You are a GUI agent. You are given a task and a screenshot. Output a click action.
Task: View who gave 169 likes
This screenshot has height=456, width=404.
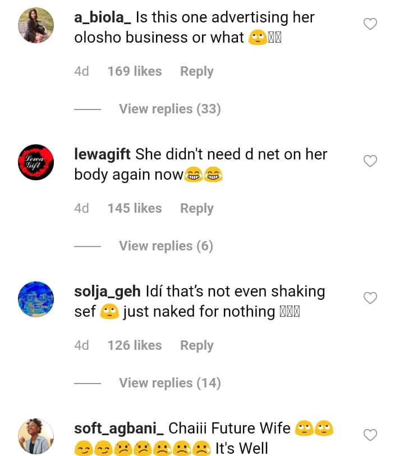[x=135, y=71]
